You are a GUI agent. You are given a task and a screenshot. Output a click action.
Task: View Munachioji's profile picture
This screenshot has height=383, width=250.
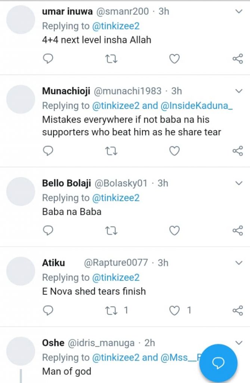21,99
